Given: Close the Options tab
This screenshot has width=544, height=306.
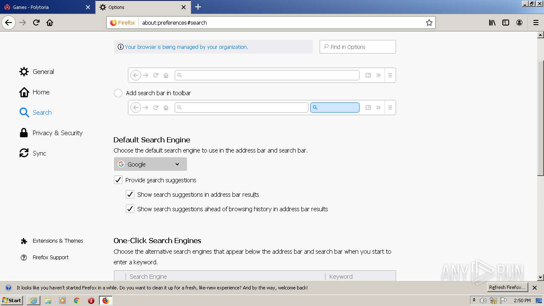Looking at the screenshot, I should click(x=184, y=7).
